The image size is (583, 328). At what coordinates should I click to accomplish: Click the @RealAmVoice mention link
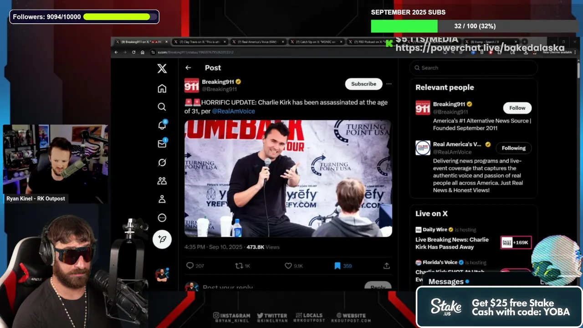tap(233, 111)
